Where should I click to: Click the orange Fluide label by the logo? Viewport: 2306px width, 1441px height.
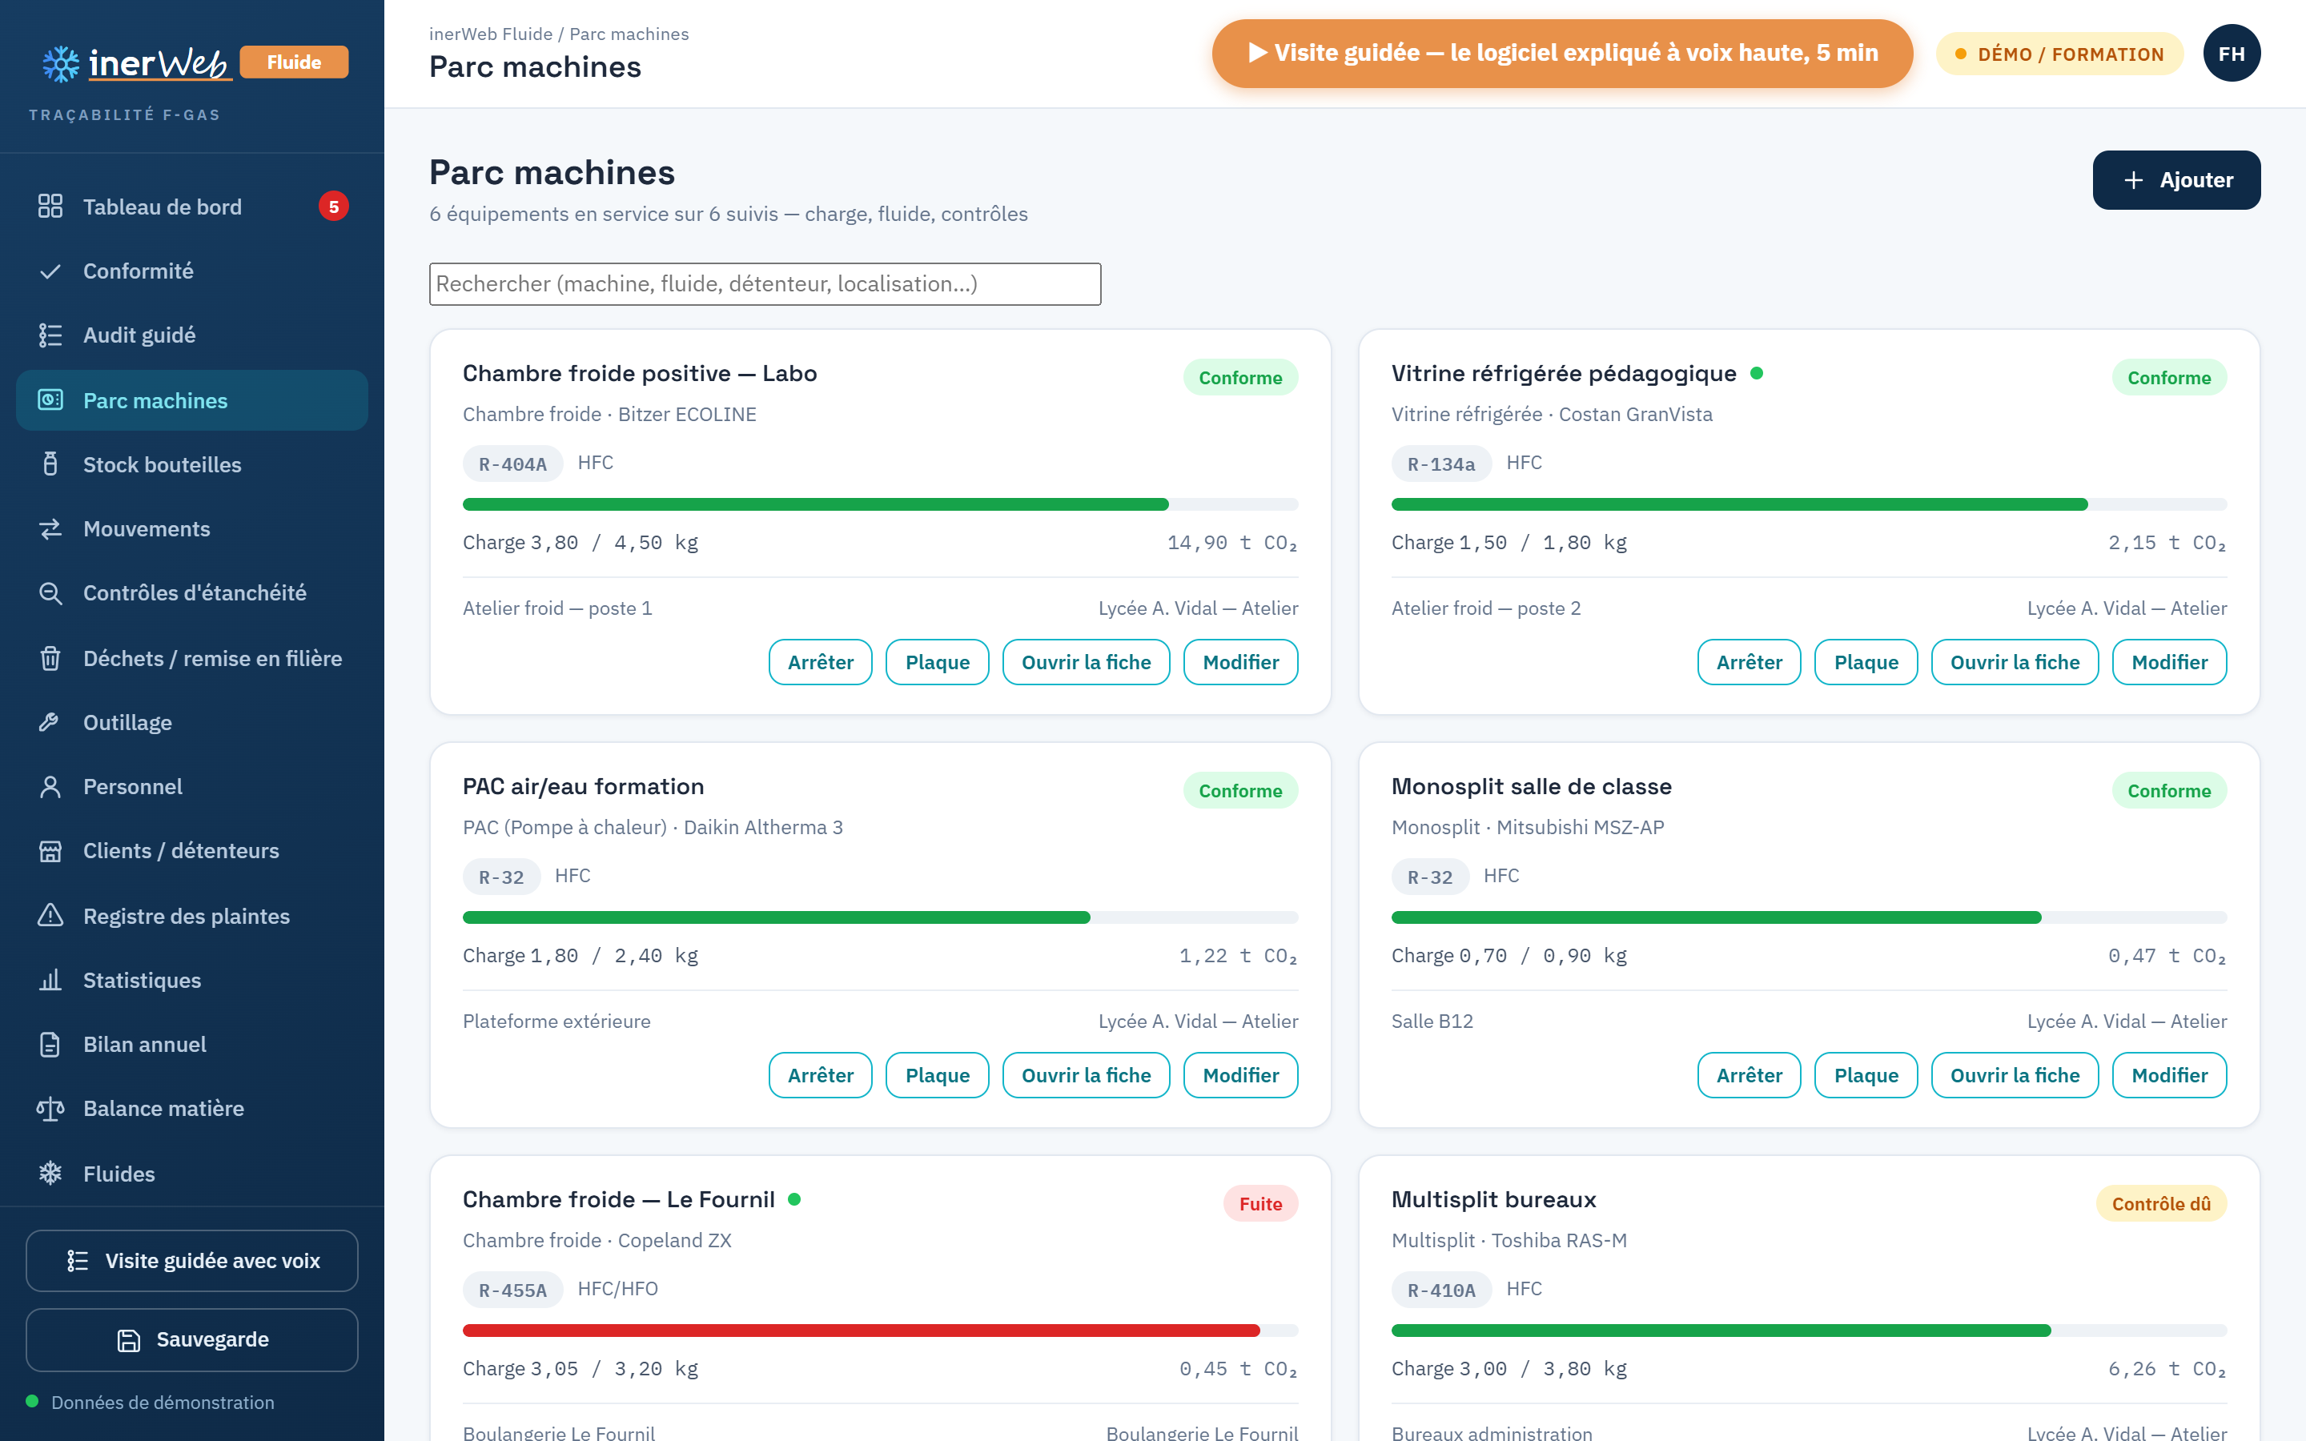point(294,62)
